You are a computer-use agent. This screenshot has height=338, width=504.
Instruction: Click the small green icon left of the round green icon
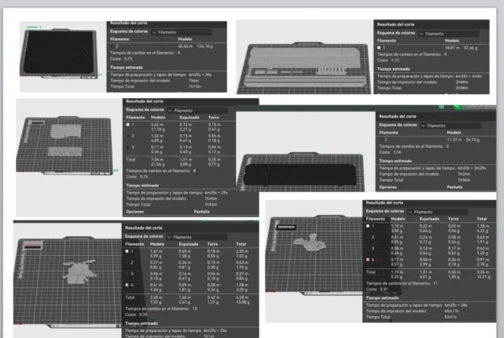[x=442, y=106]
